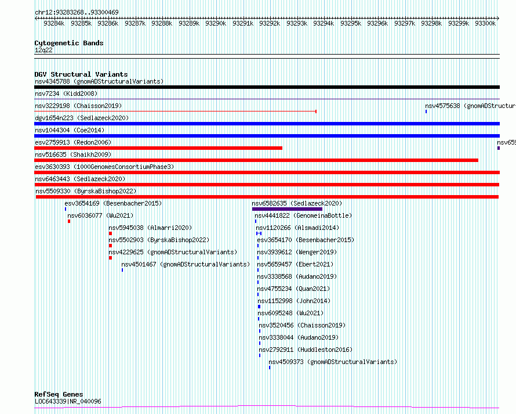Select the nsv4575638 blue marker
This screenshot has width=516, height=414.
coord(426,111)
